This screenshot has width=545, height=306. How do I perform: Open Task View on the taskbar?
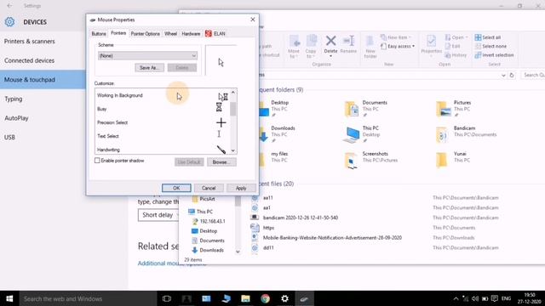[167, 298]
